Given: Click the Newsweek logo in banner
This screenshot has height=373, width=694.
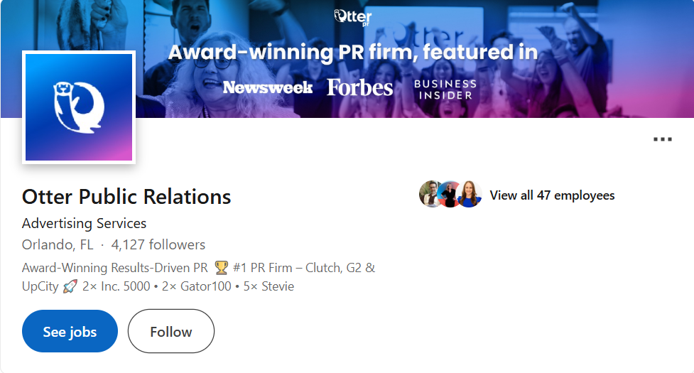Looking at the screenshot, I should coord(268,87).
